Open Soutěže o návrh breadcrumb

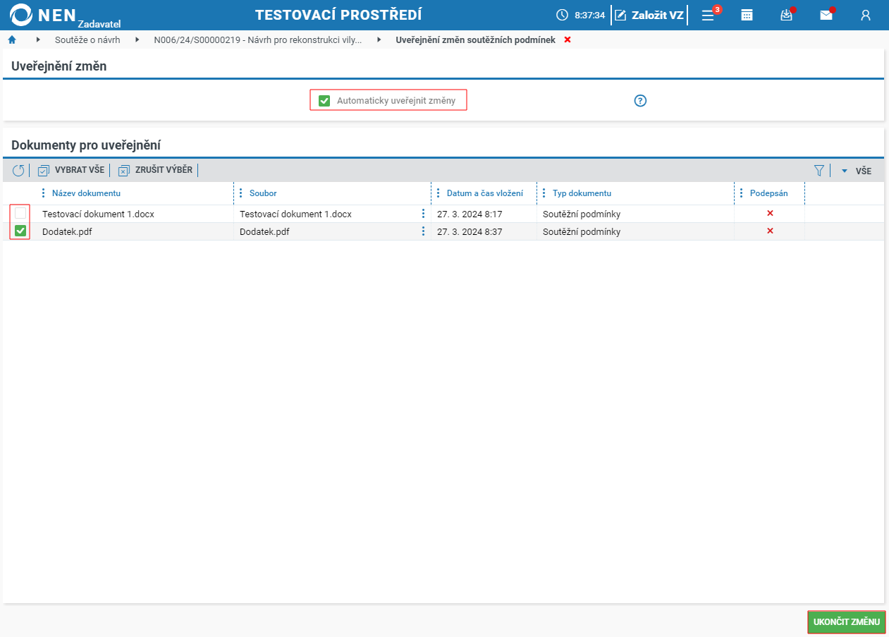click(x=87, y=40)
